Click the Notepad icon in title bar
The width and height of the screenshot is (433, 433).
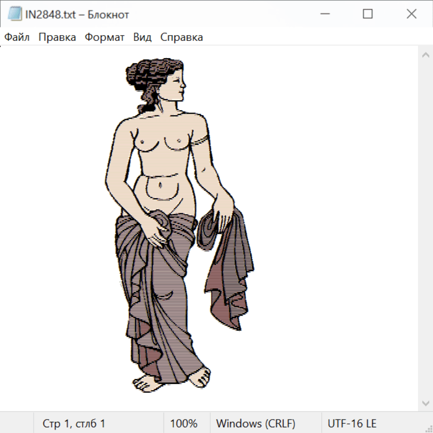coord(14,14)
